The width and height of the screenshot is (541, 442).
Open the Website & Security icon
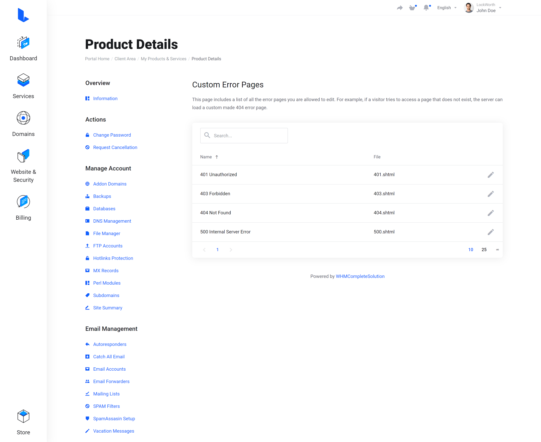tap(23, 156)
